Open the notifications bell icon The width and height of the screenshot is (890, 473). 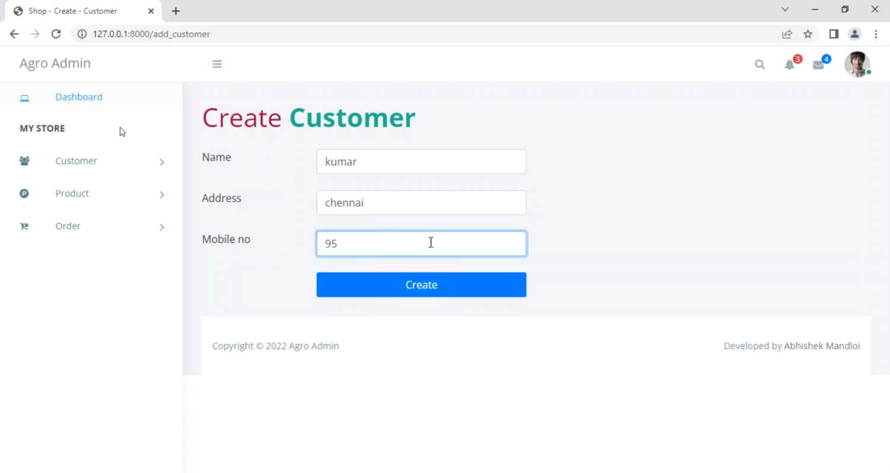(790, 65)
